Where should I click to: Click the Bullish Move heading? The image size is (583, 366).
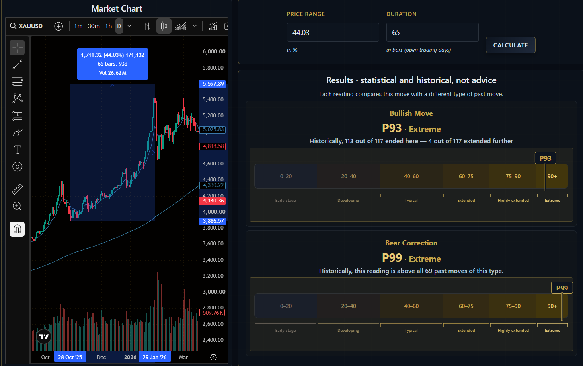411,113
